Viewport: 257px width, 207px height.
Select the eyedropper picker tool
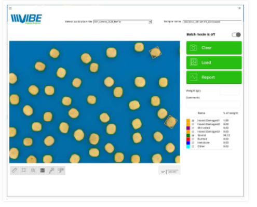[51, 170]
